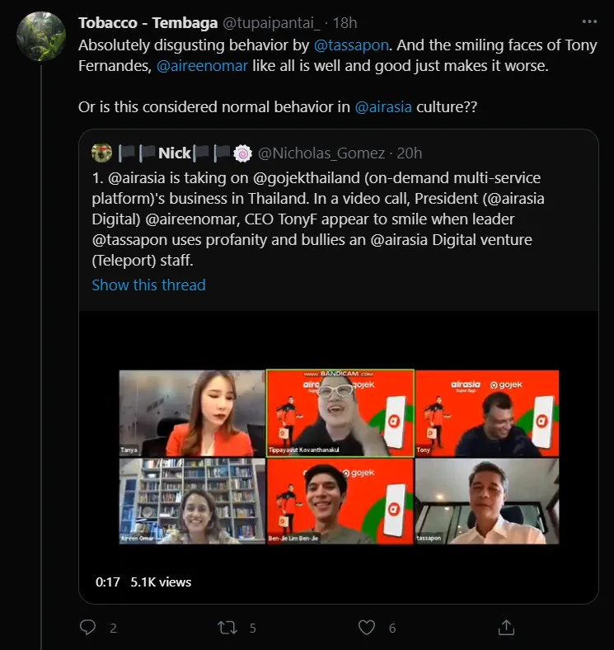Click the retweet arrows icon
The width and height of the screenshot is (614, 650).
227,628
